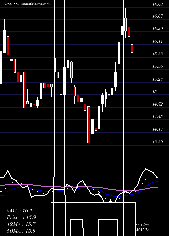This screenshot has width=169, height=236.
Task: Click the last red candlestick on the right
Action: coord(132,48)
